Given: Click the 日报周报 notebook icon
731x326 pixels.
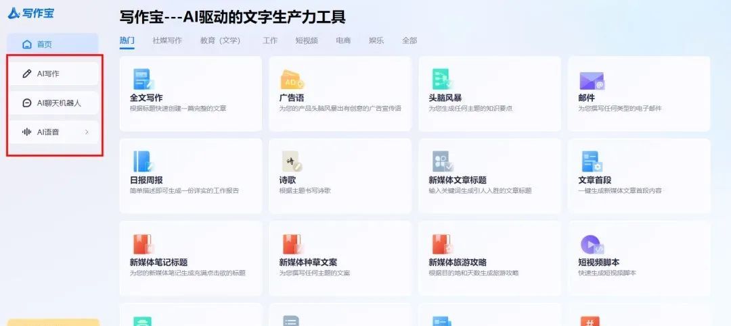Looking at the screenshot, I should click(x=143, y=161).
